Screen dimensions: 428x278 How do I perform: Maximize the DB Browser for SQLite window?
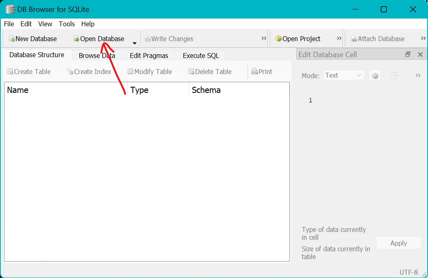384,9
